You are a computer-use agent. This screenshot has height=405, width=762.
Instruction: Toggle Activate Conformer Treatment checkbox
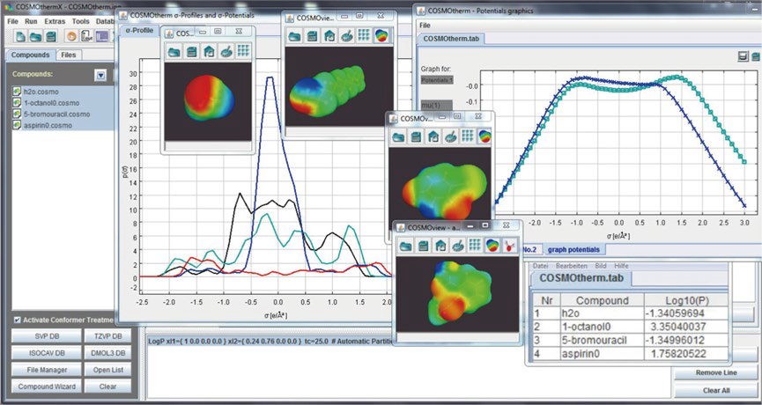17,320
